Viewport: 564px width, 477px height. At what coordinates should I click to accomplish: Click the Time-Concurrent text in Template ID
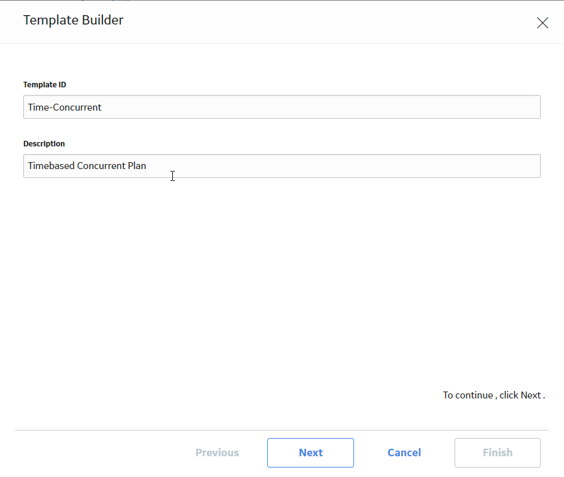(x=65, y=107)
